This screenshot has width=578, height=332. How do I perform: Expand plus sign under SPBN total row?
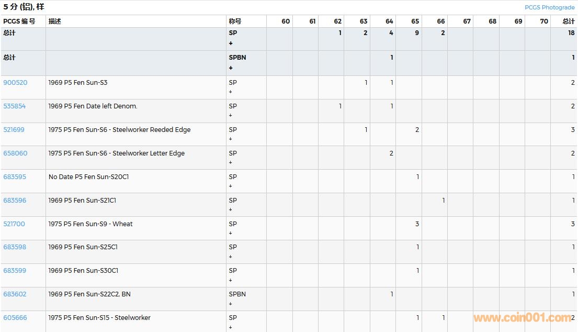(231, 68)
